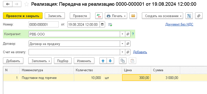The image size is (207, 94).
Task: Click Добавить button above the table
Action: (x=13, y=61)
